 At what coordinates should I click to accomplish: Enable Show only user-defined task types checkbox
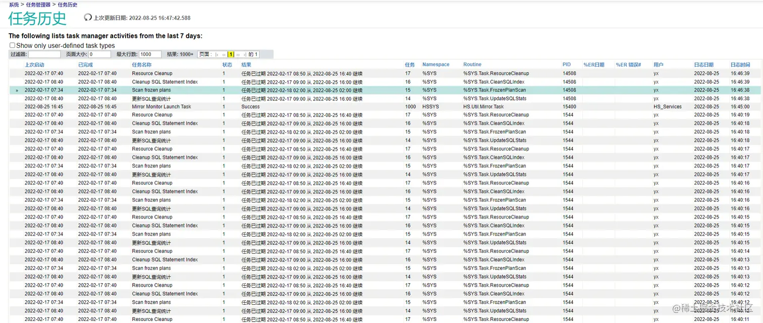tap(12, 45)
